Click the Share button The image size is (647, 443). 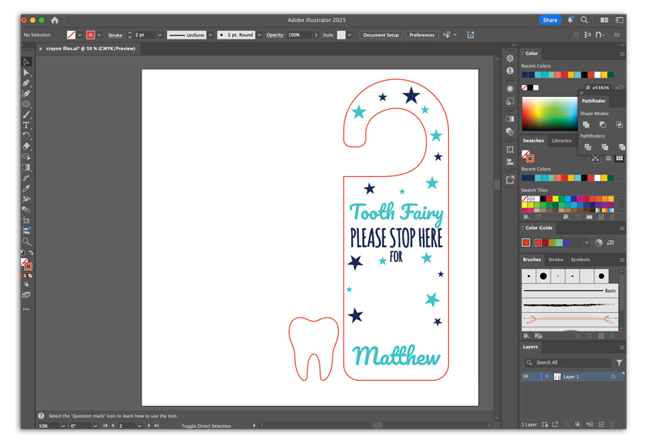tap(550, 19)
